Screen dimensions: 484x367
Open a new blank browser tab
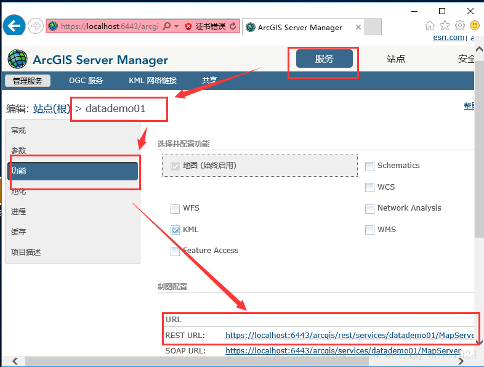(x=373, y=27)
